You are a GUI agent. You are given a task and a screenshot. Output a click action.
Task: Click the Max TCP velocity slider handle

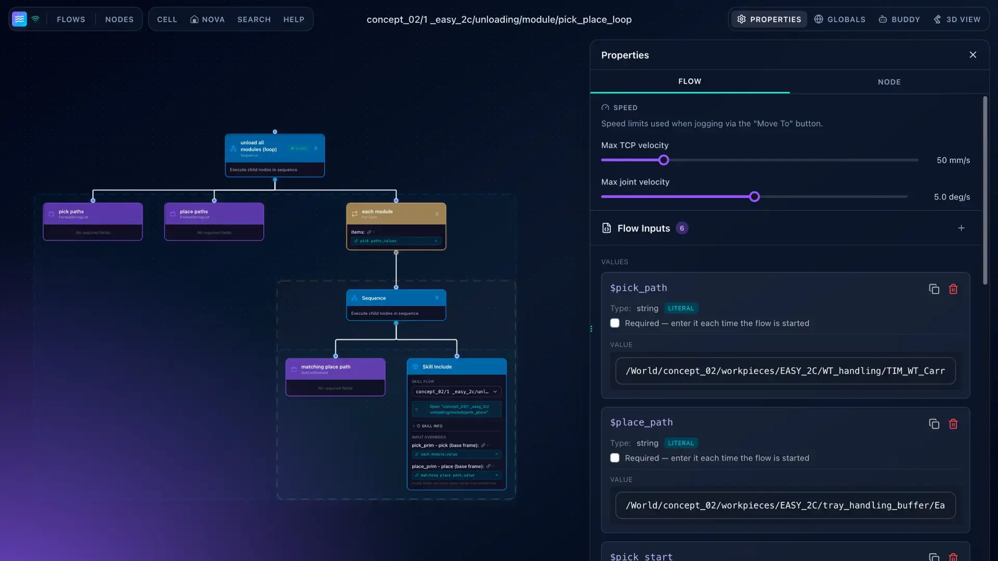[x=664, y=160]
